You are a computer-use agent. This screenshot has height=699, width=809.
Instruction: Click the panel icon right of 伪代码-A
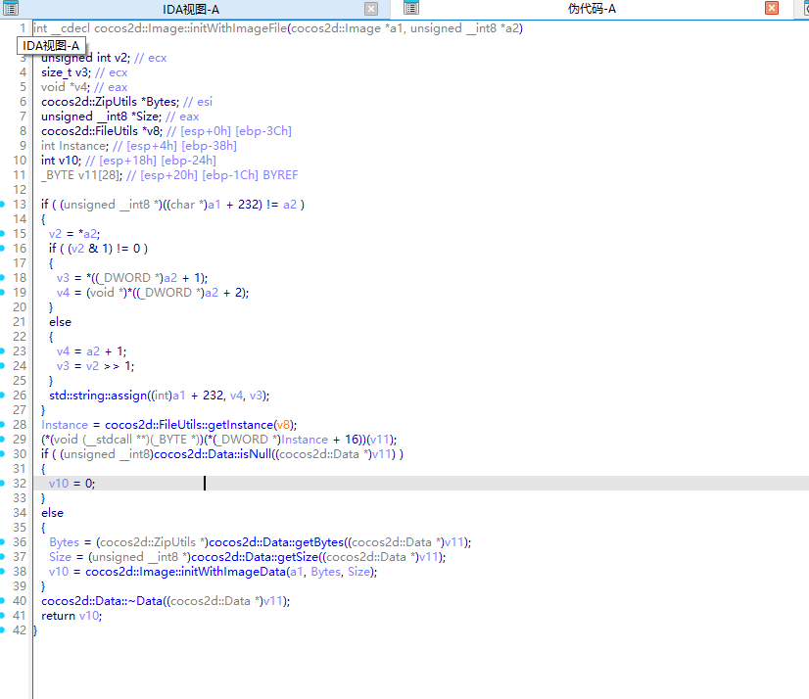[x=798, y=9]
